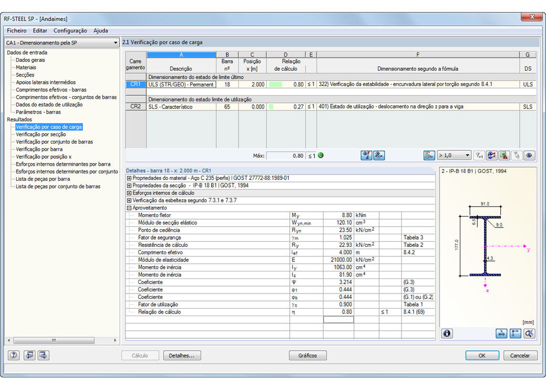Image resolution: width=546 pixels, height=390 pixels.
Task: Click the filter rows greater than 1 icon
Action: click(x=479, y=155)
